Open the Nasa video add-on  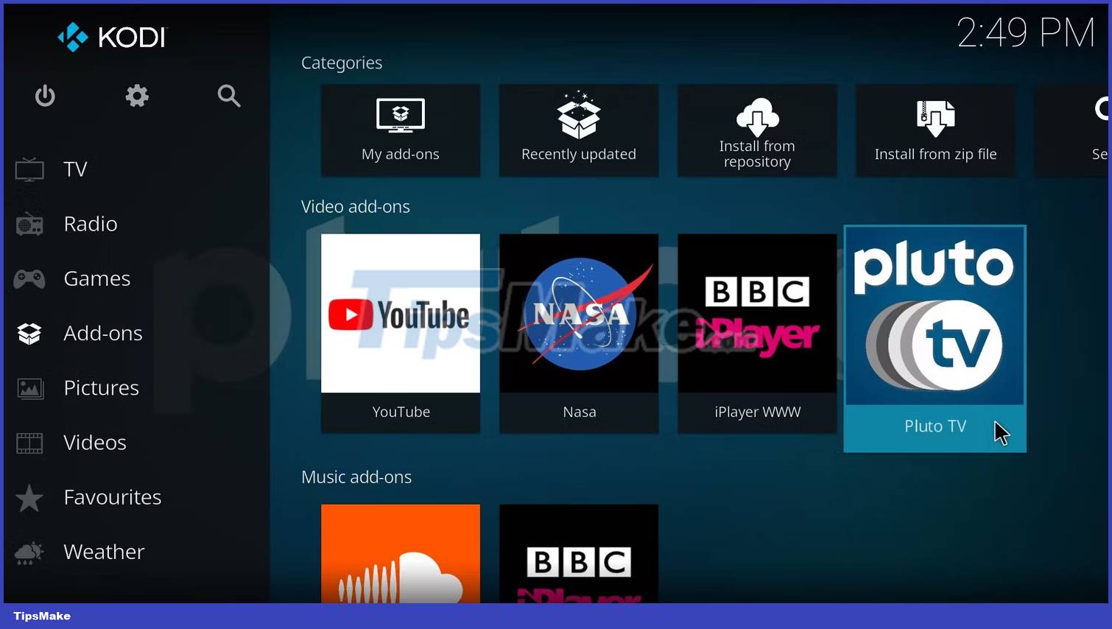tap(579, 331)
